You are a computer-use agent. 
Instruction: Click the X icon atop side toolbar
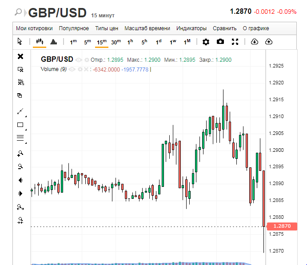tap(20, 56)
